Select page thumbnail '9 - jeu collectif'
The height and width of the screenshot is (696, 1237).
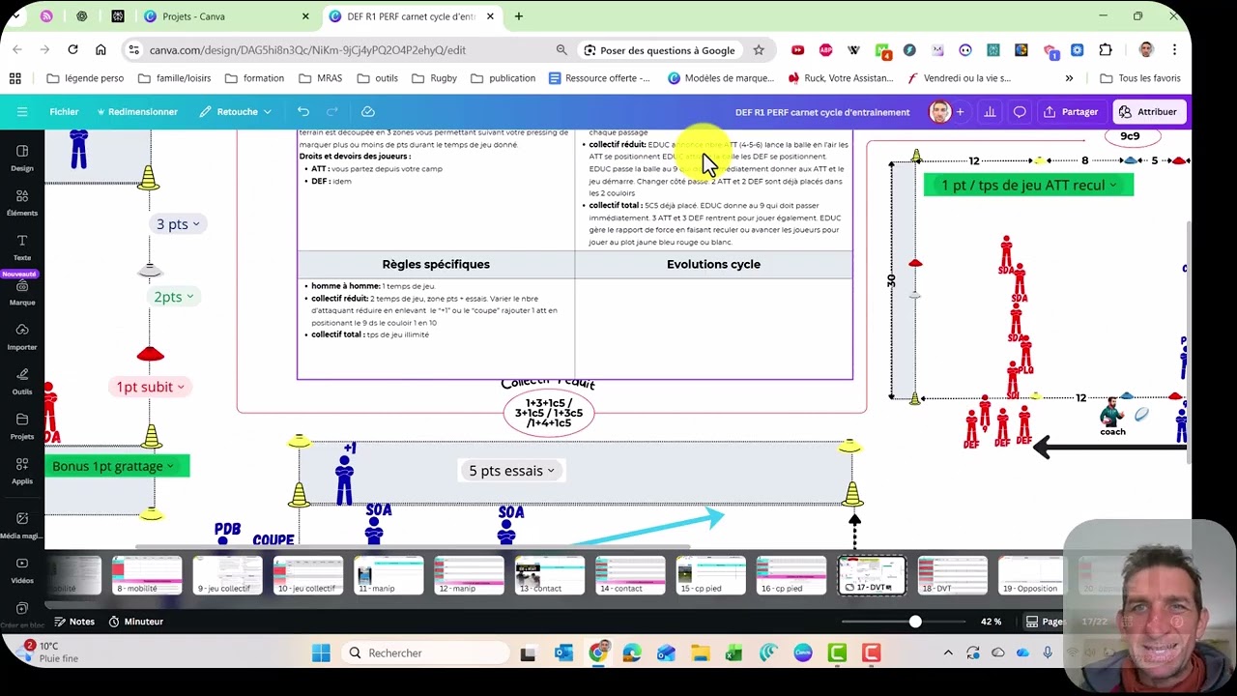tap(227, 575)
